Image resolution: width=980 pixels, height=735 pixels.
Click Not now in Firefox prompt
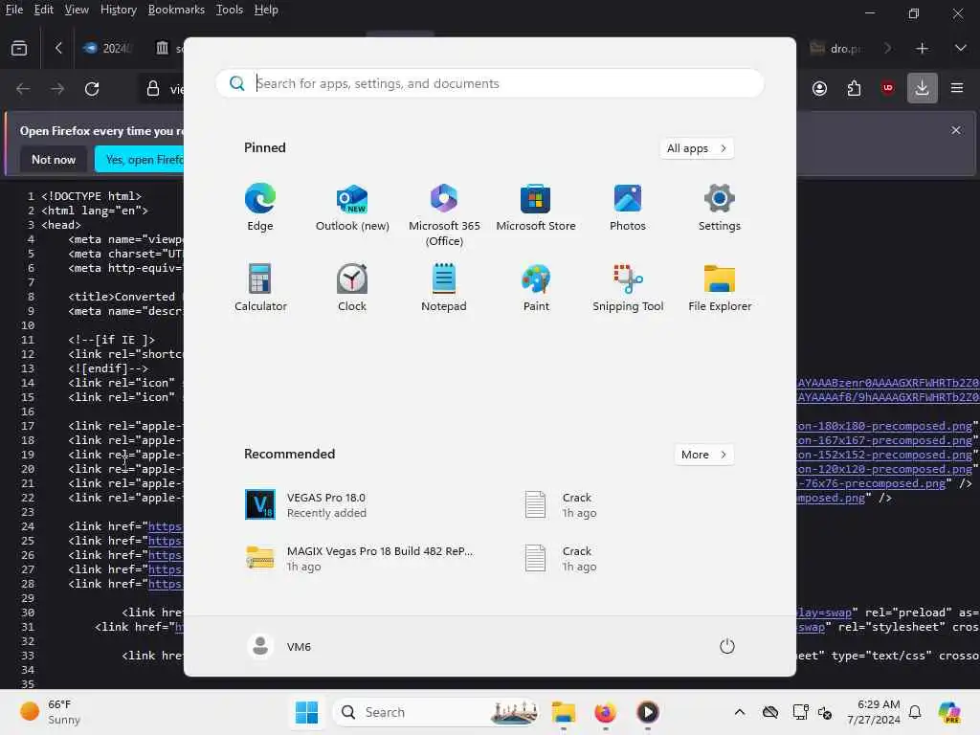54,160
